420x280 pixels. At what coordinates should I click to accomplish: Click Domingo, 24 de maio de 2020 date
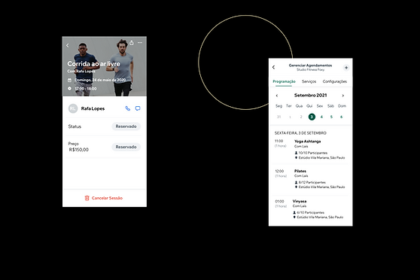point(100,80)
